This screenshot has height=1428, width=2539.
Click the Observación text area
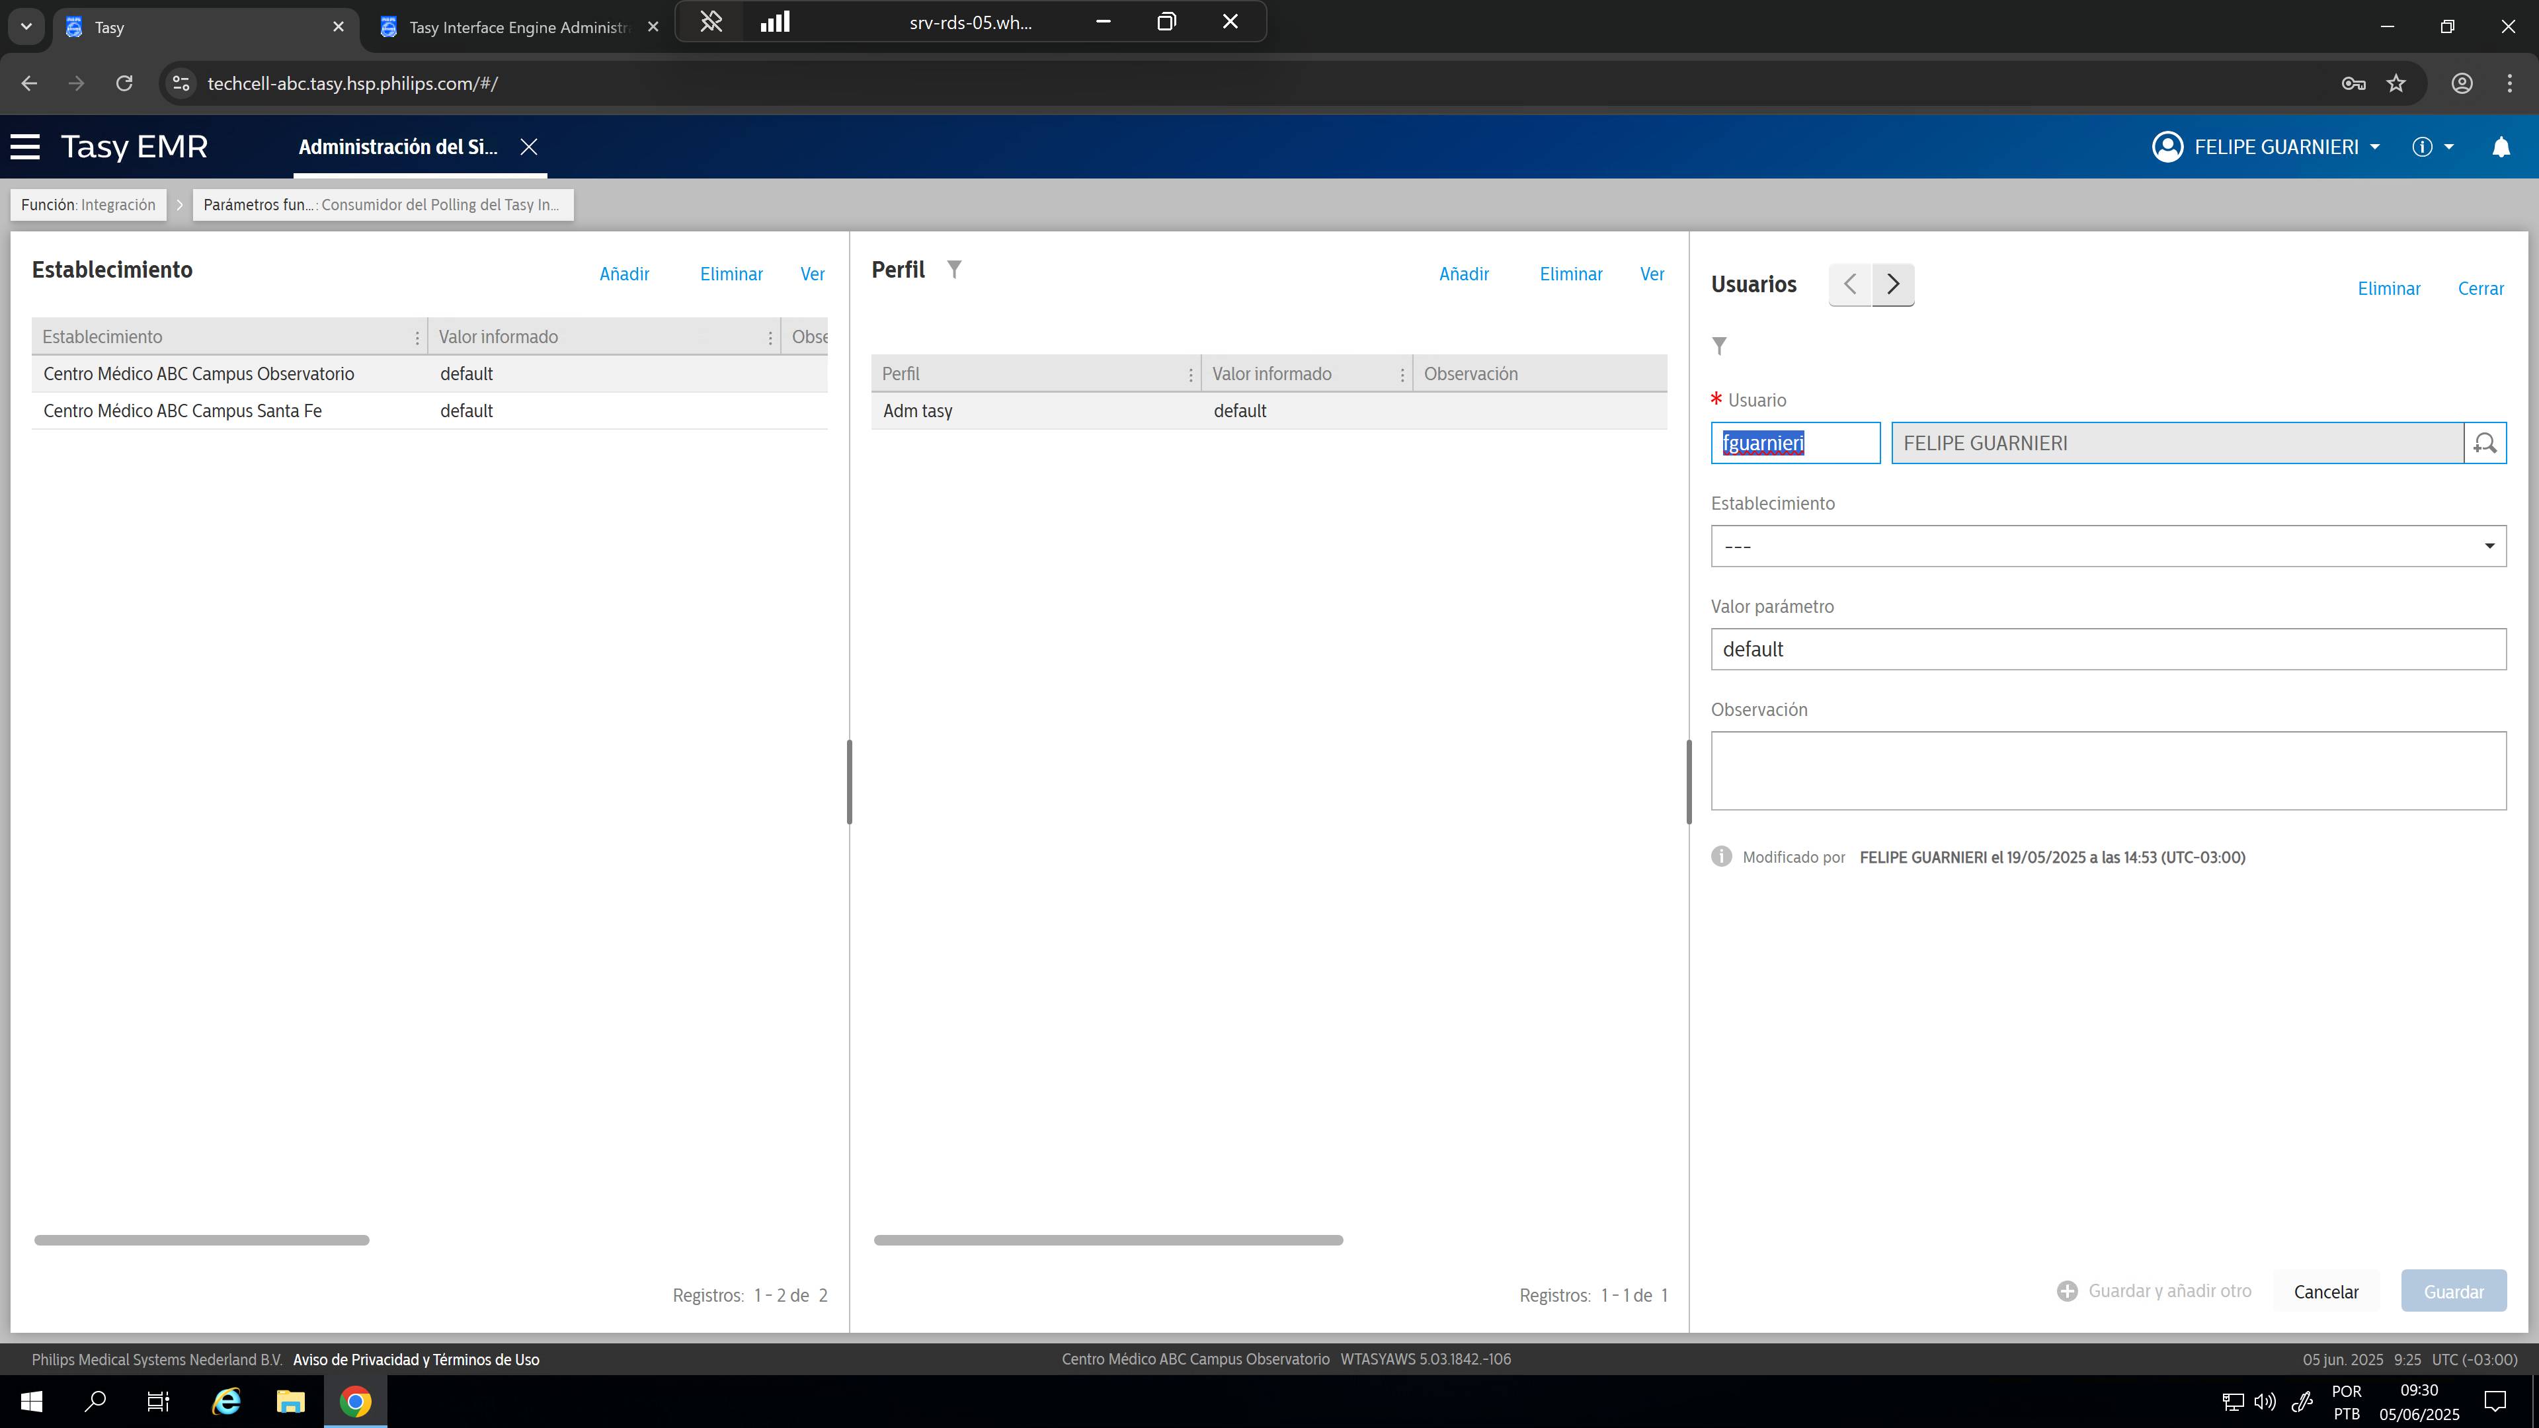pos(2109,771)
